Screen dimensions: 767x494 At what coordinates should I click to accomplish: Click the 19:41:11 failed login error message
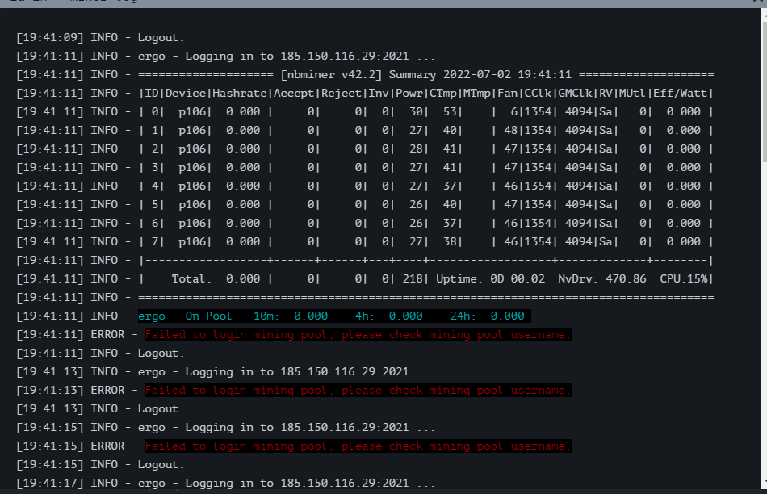tap(358, 335)
